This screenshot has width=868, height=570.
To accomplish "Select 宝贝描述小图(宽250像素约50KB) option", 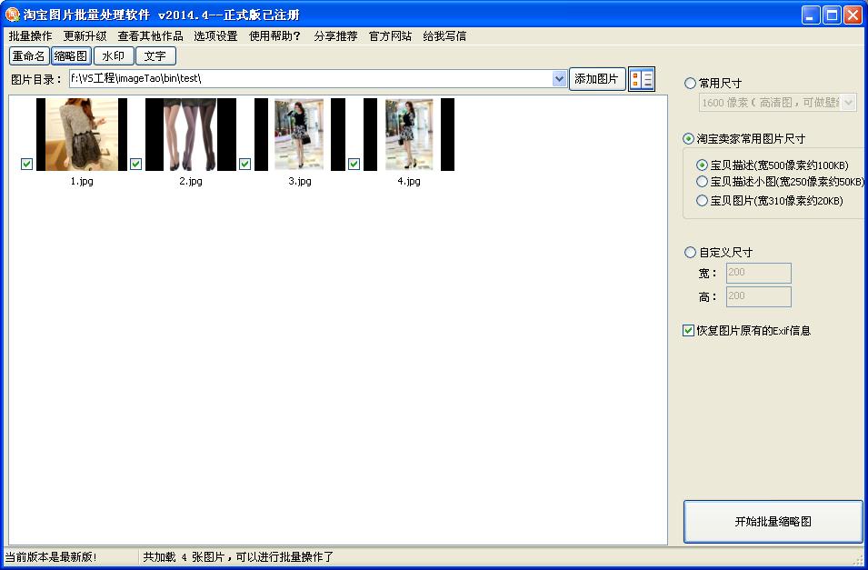I will click(702, 182).
